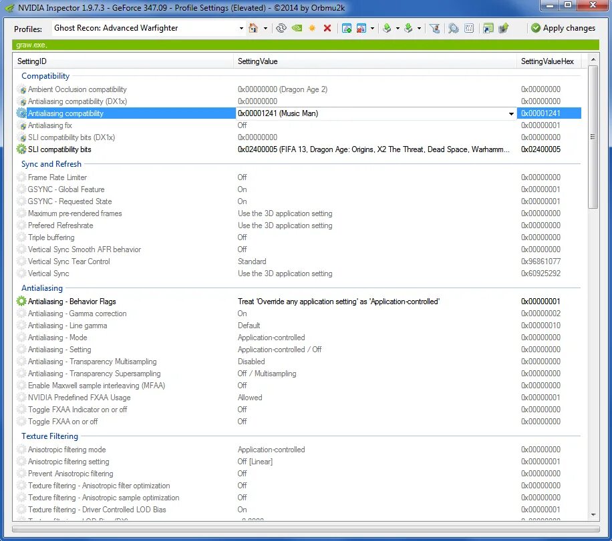Click the gear icon beside Frame Rate Limiter

[x=21, y=177]
